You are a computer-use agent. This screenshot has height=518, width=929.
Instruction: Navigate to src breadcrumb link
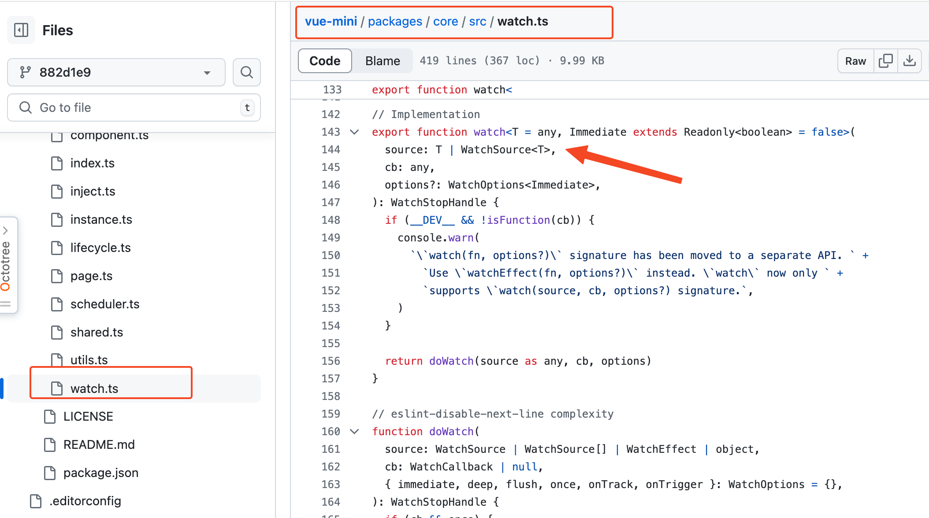point(477,22)
